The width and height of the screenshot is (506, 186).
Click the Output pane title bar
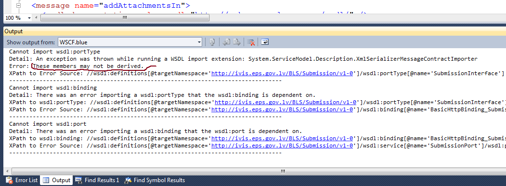254,31
